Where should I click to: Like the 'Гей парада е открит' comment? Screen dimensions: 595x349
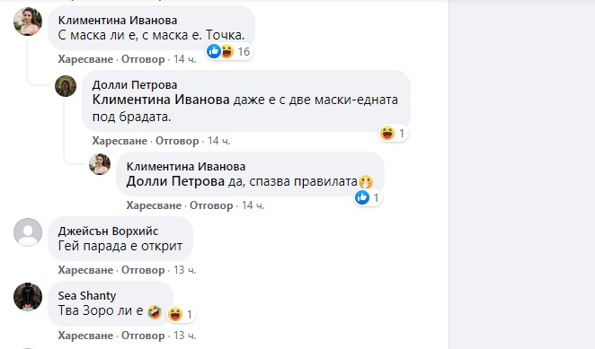(85, 270)
